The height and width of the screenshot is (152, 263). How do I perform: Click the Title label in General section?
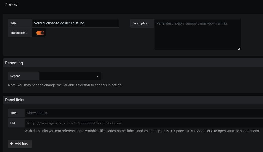(13, 23)
